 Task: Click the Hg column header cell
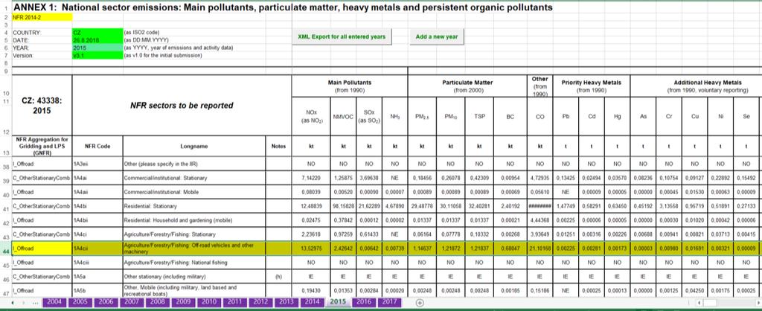click(x=617, y=117)
